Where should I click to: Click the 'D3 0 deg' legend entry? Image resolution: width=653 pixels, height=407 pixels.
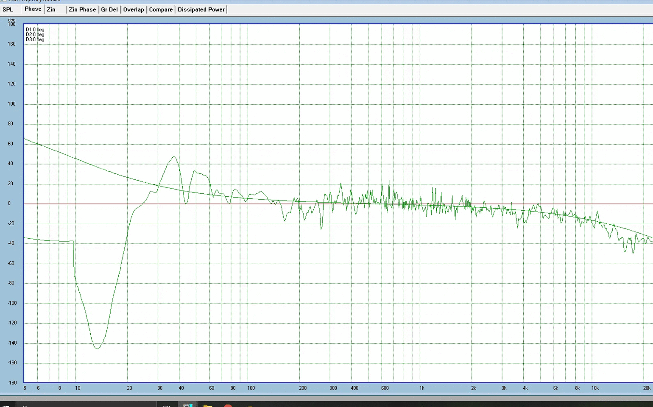click(35, 39)
